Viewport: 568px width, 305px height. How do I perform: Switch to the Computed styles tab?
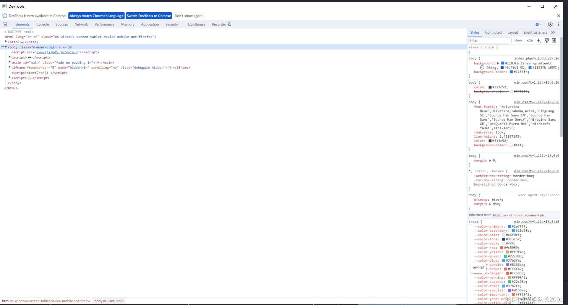point(493,33)
